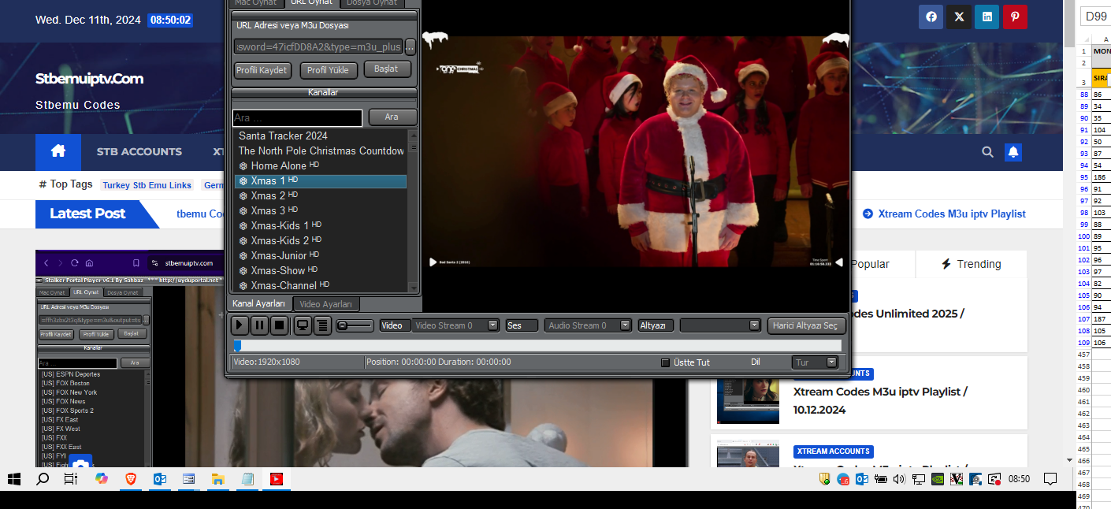The width and height of the screenshot is (1111, 509).
Task: Open the website X (Twitter) icon
Action: [959, 17]
